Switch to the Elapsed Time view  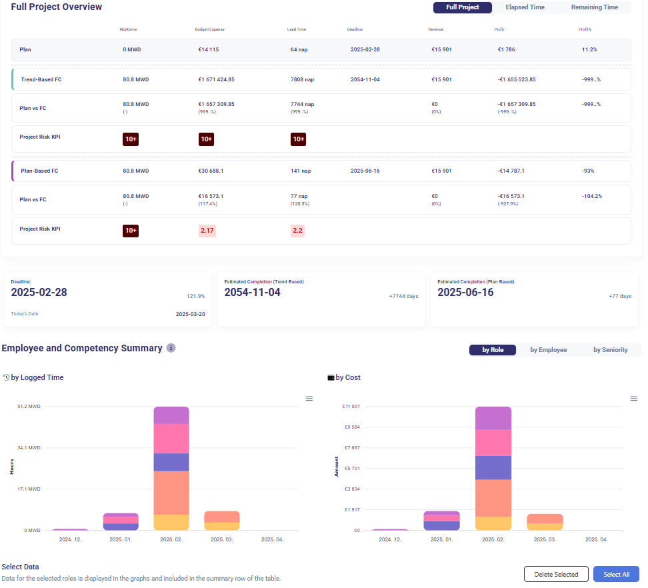(525, 7)
